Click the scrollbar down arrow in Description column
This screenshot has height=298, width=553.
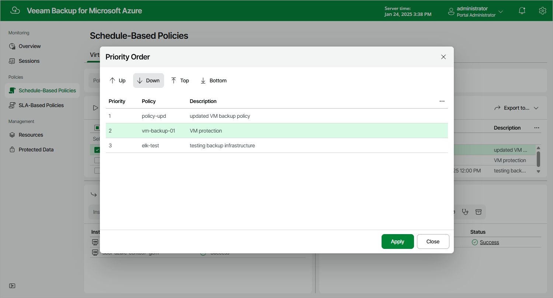539,171
